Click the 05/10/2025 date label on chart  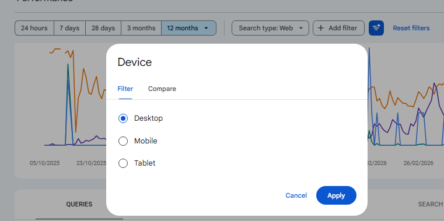tap(45, 163)
